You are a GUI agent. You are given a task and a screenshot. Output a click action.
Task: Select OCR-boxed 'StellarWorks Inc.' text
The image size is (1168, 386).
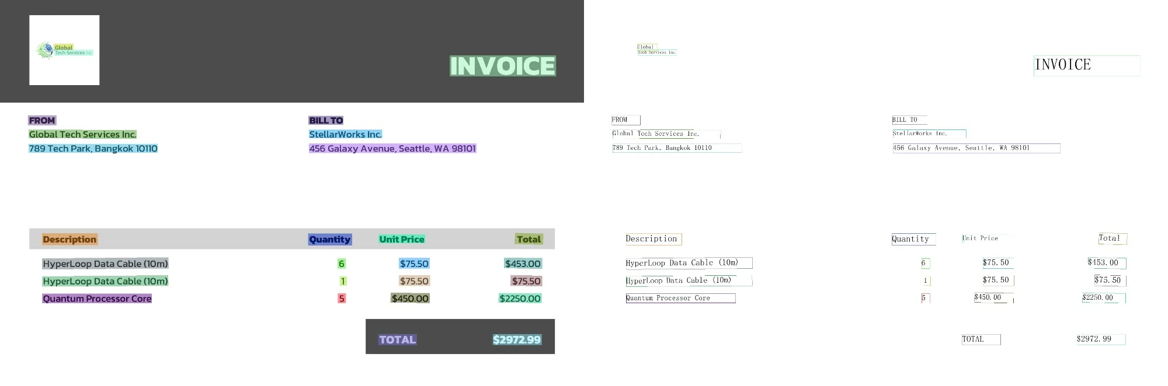pyautogui.click(x=929, y=134)
